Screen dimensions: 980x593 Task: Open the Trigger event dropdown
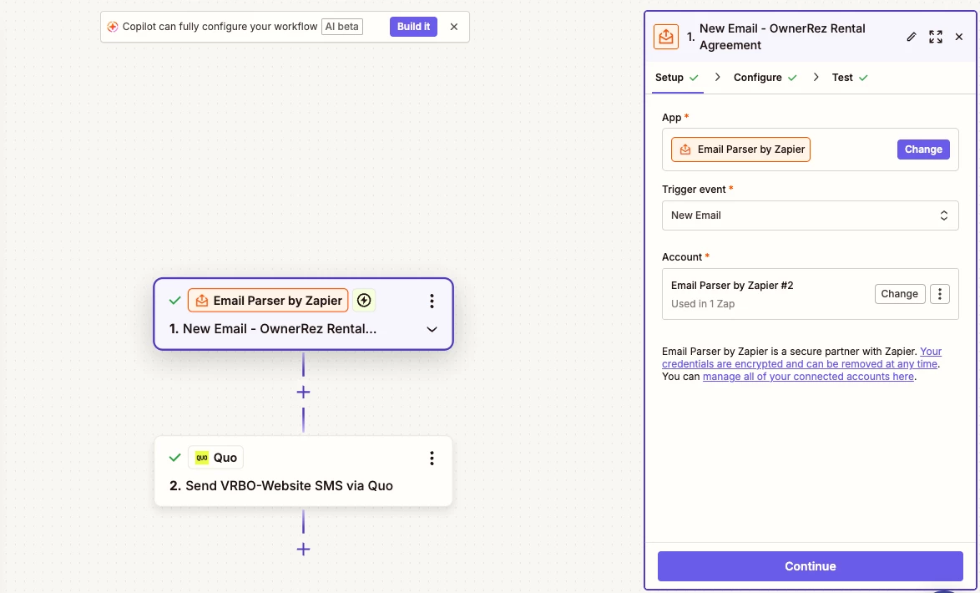coord(810,215)
